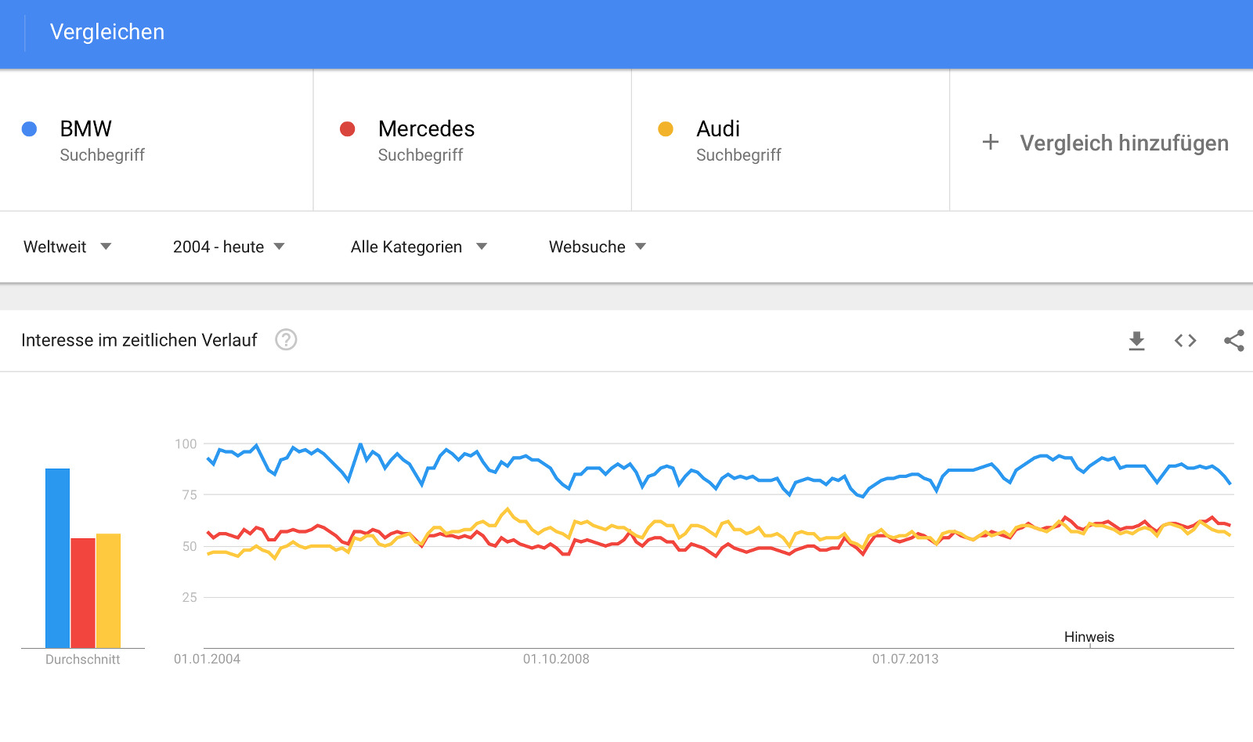This screenshot has width=1253, height=742.
Task: Edit the BMW search term
Action: [x=86, y=128]
